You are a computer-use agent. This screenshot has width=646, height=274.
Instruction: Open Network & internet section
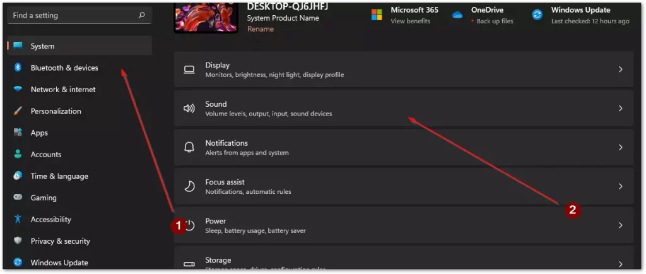point(79,89)
